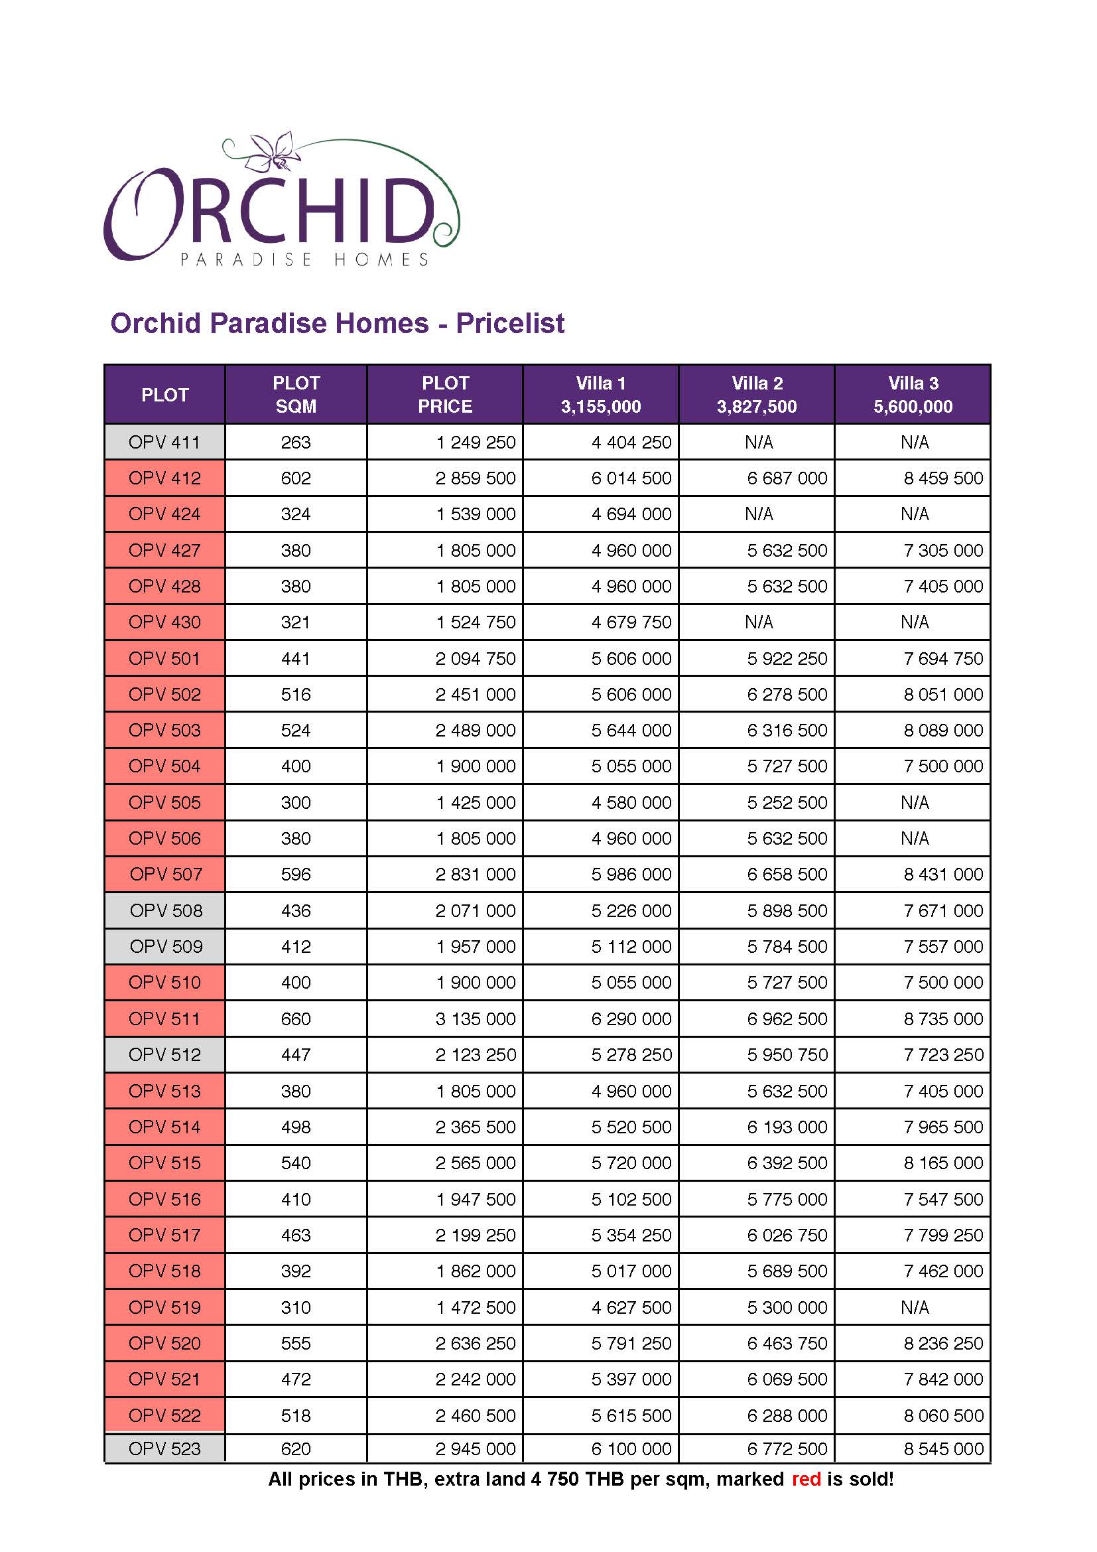
Task: Click the OPV 509 plot cell
Action: click(x=165, y=946)
